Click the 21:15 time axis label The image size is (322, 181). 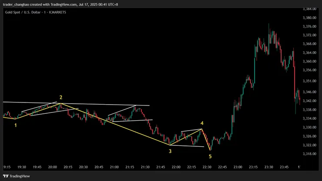click(130, 167)
